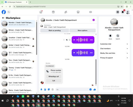This screenshot has height=107, width=133.
Task: Click the Mark as pending button
Action: [x=55, y=30]
